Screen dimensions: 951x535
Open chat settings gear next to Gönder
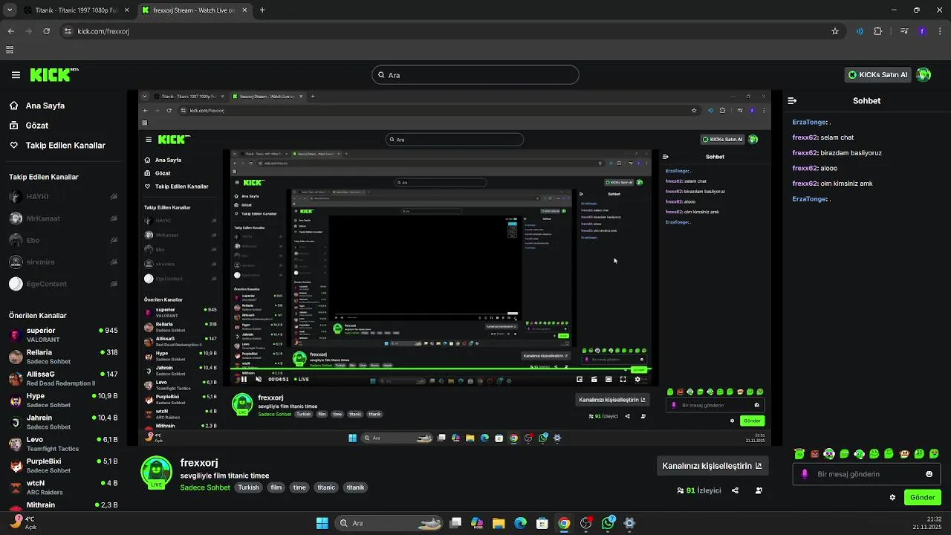click(892, 498)
